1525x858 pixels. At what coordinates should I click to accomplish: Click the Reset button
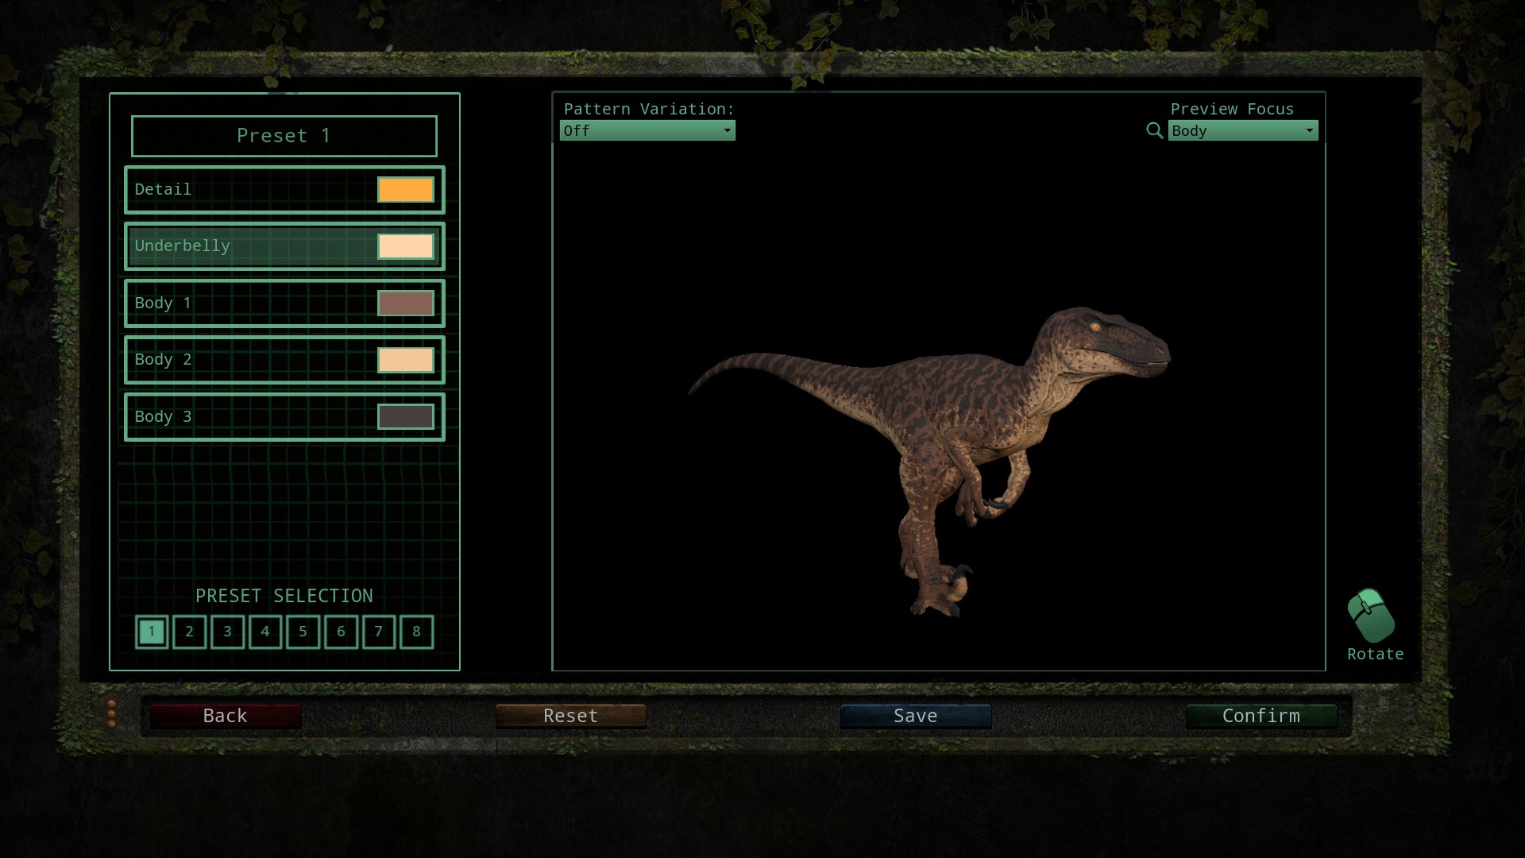(570, 716)
